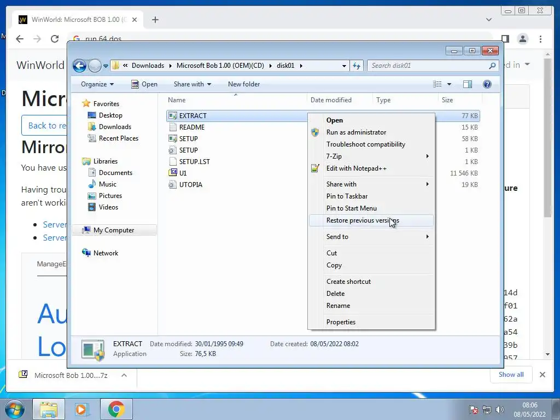Click New folder in the toolbar

244,84
